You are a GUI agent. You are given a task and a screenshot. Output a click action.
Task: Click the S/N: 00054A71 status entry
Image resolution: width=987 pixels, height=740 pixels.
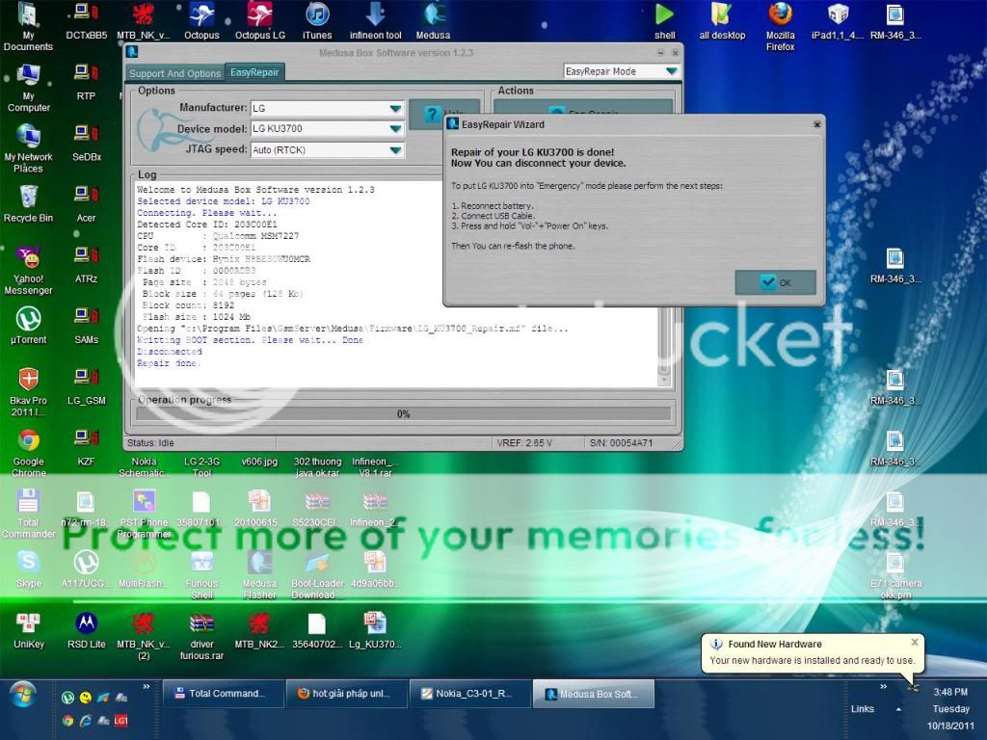(x=622, y=443)
